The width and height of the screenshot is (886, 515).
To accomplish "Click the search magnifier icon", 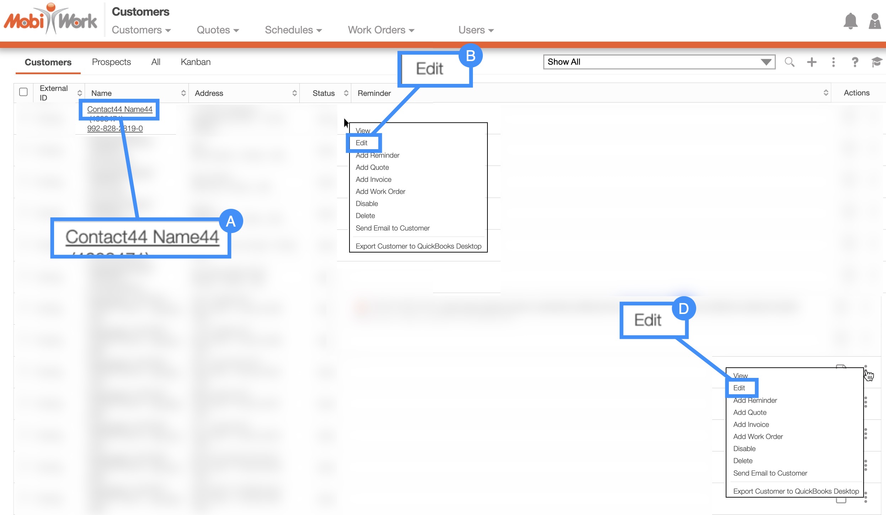I will (x=789, y=62).
